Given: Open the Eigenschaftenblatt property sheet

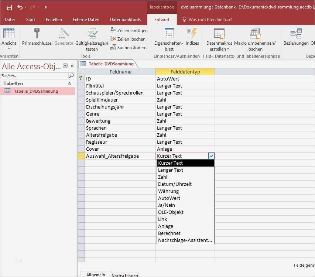Looking at the screenshot, I should point(169,34).
